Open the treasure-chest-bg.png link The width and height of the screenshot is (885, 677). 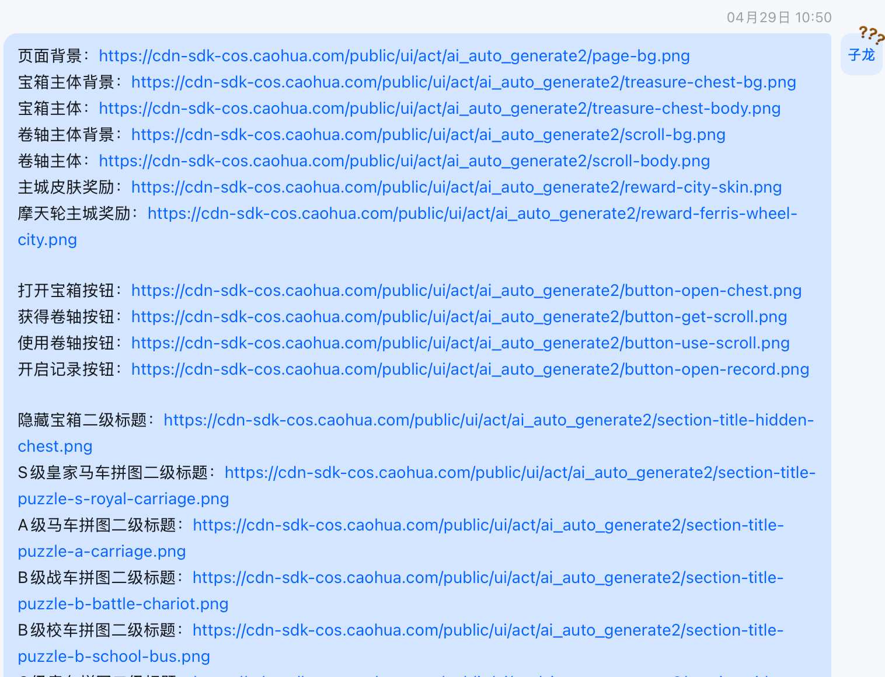point(464,82)
